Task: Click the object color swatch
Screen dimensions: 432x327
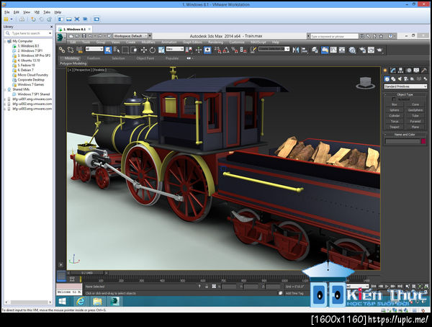Action: (423, 141)
